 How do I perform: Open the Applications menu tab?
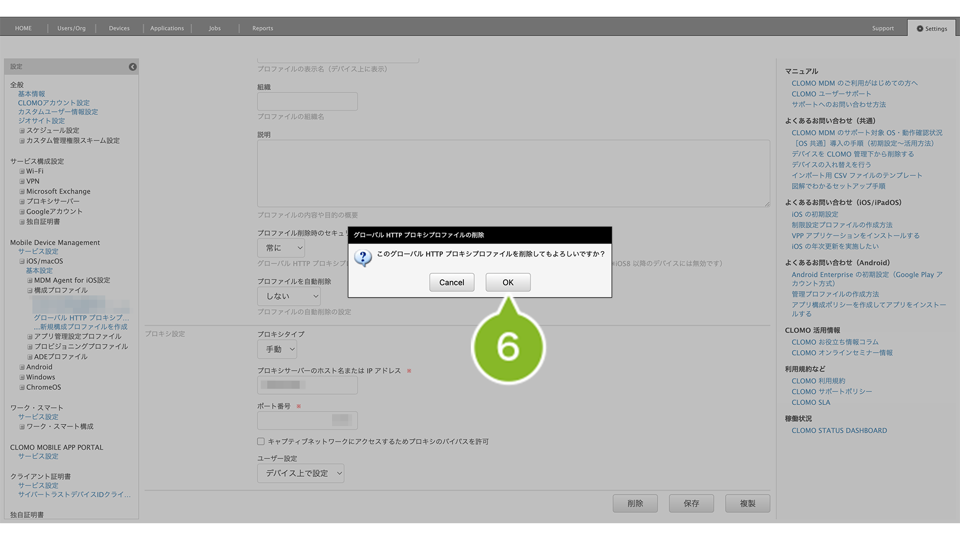pyautogui.click(x=167, y=29)
